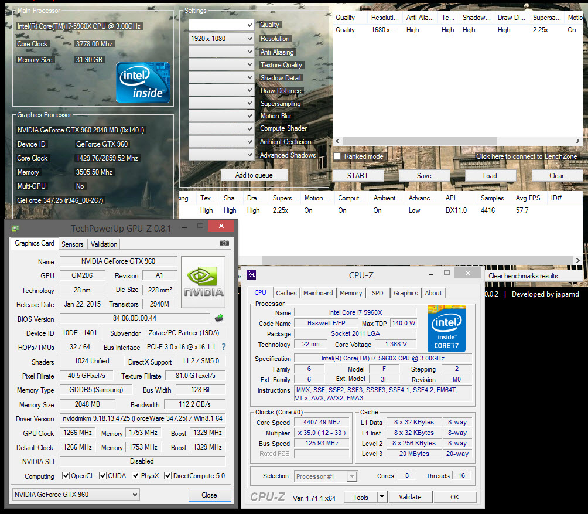Switch to the SPD tab in CPU-Z
This screenshot has height=514, width=588.
tap(378, 293)
